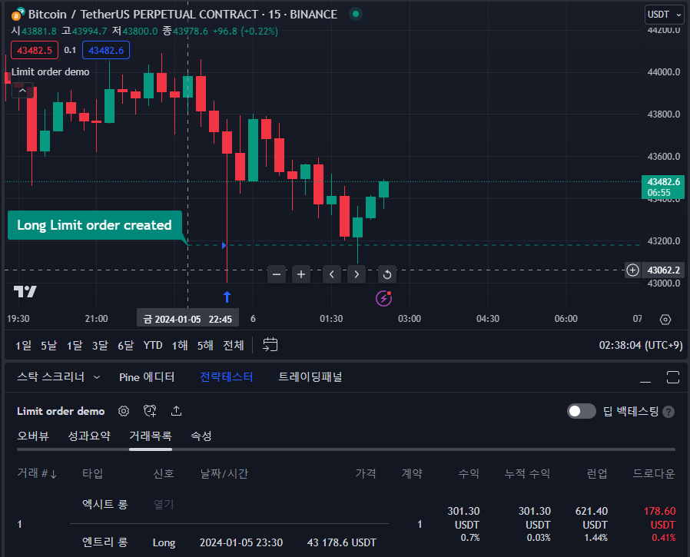690x557 pixels.
Task: Select the 6달 time range
Action: click(x=125, y=346)
